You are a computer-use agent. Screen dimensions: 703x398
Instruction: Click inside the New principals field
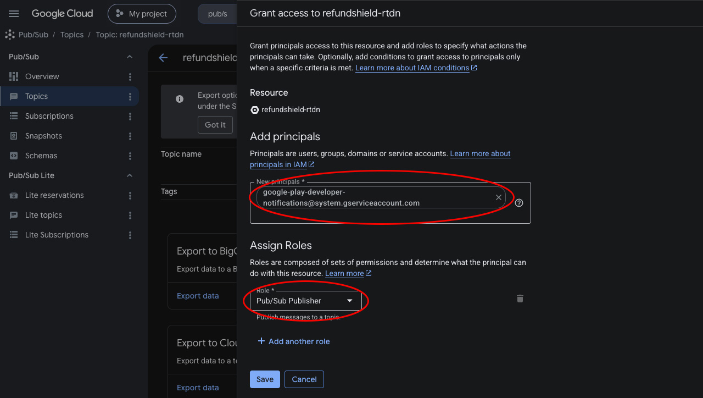[x=390, y=203]
